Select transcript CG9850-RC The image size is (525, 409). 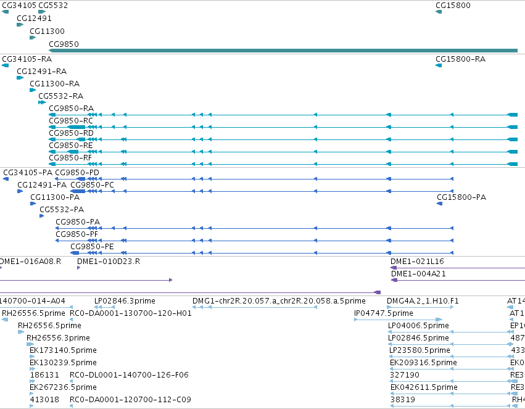click(71, 121)
